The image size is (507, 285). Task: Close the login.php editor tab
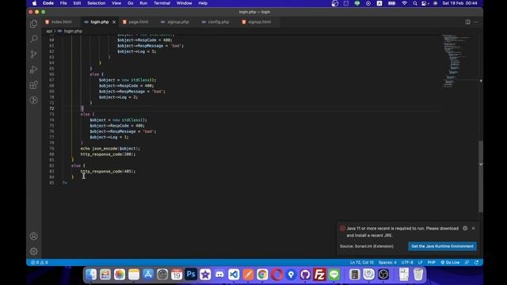(x=114, y=22)
